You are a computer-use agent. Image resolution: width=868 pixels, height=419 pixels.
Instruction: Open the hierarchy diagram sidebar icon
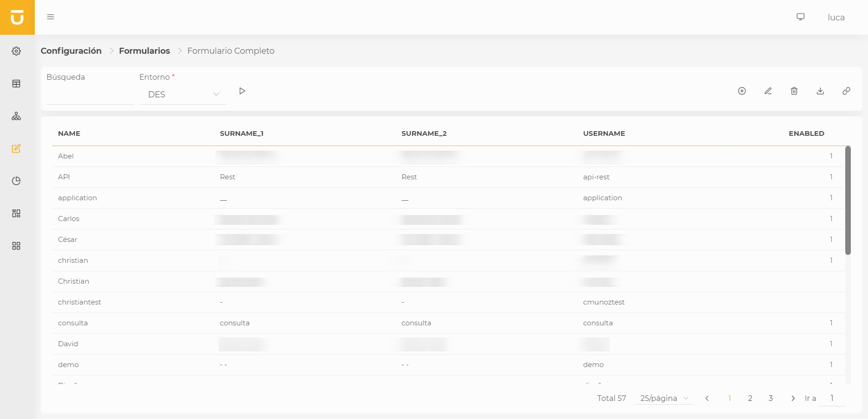click(x=16, y=116)
